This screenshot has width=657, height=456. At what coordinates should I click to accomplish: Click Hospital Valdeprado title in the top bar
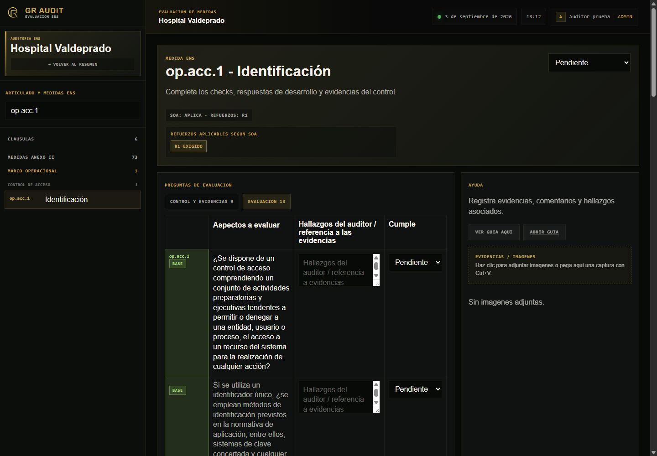pos(192,21)
